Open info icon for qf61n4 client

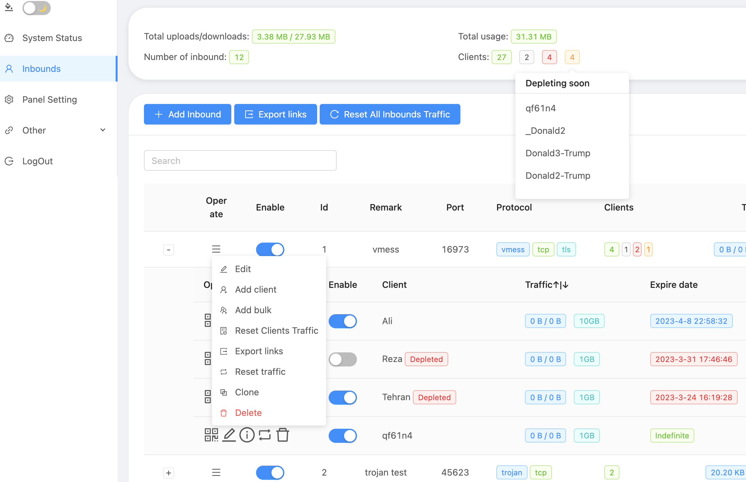pos(247,435)
